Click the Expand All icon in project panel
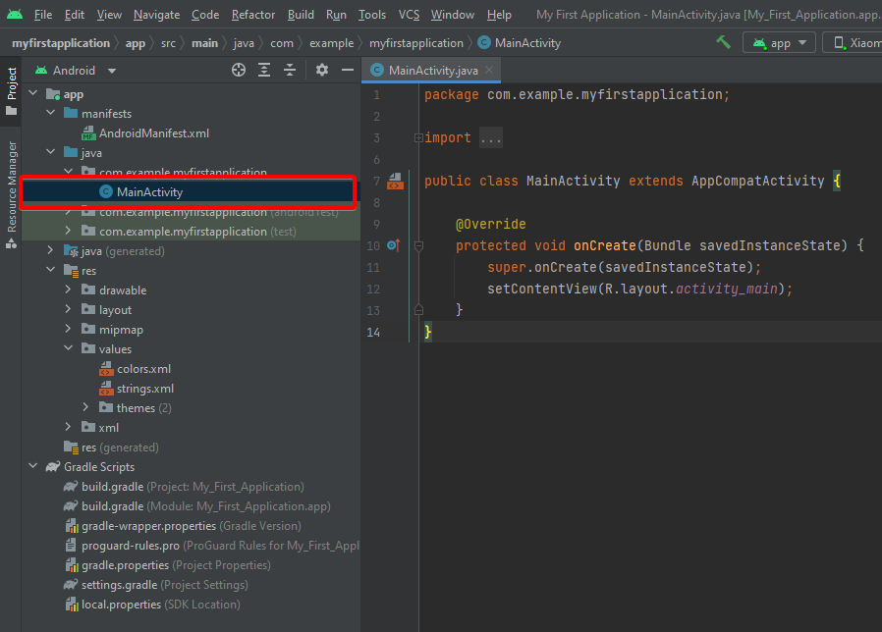Image resolution: width=882 pixels, height=632 pixels. pos(264,70)
